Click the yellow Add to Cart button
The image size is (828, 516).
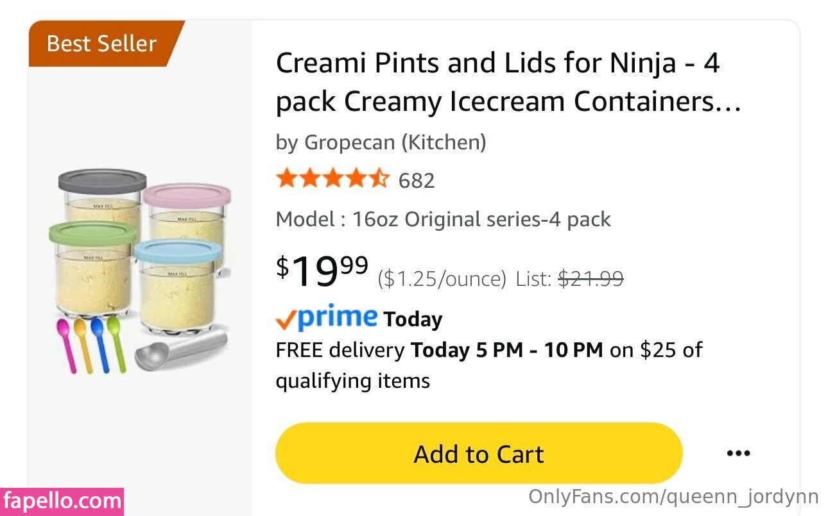tap(478, 454)
